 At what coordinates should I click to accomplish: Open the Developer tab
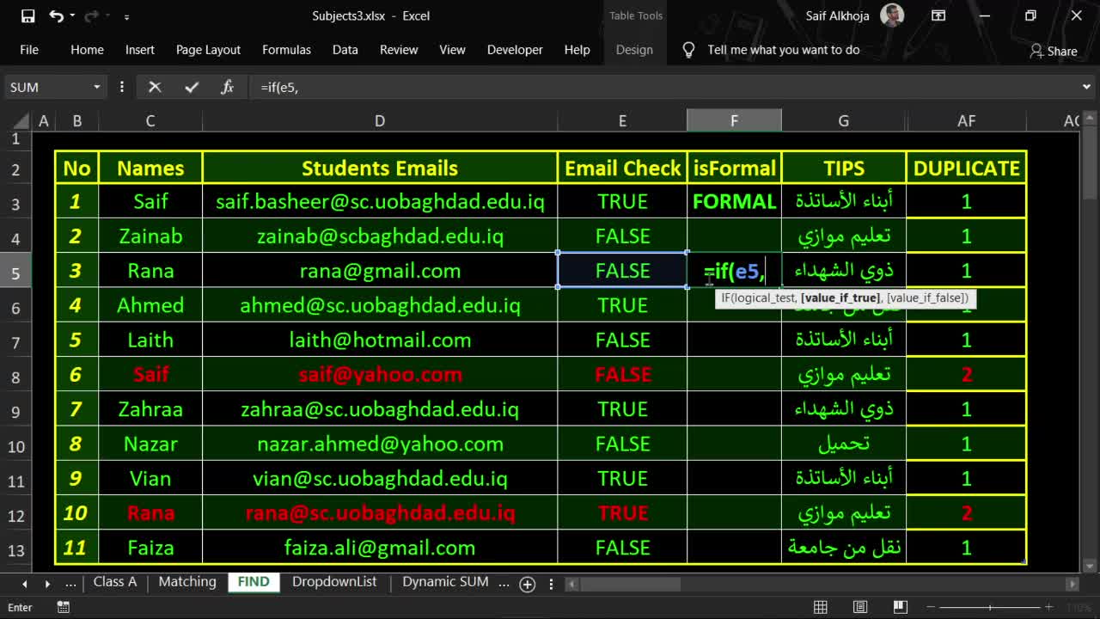515,50
